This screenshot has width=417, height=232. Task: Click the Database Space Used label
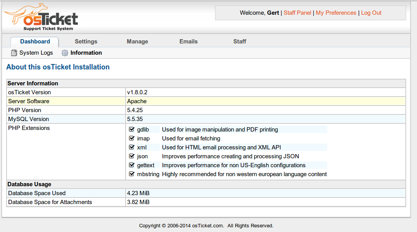click(x=37, y=193)
